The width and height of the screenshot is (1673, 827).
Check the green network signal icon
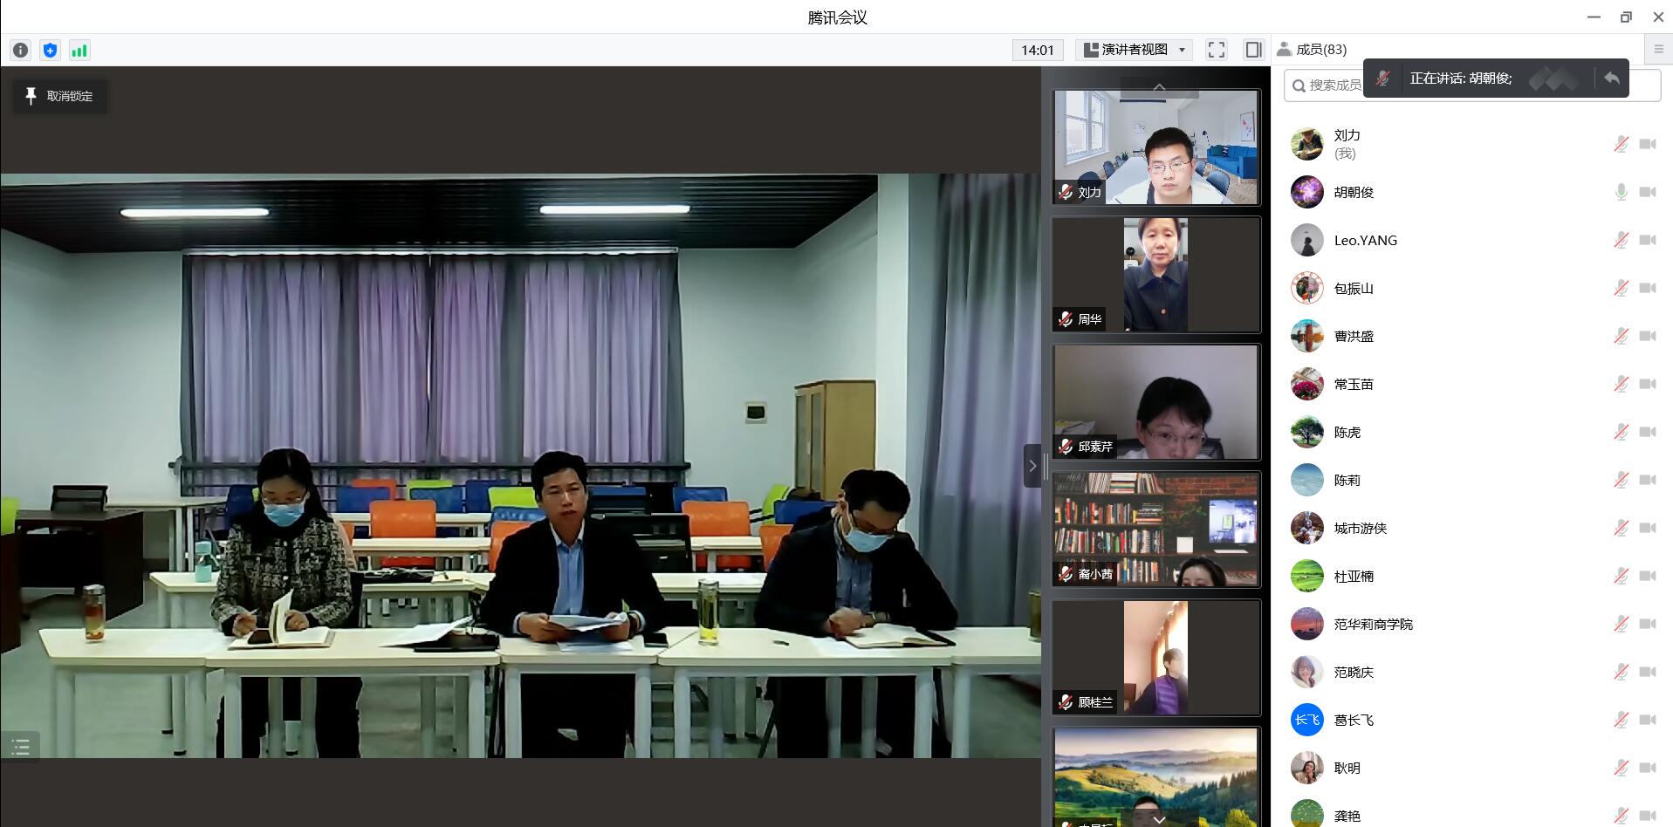pos(79,51)
